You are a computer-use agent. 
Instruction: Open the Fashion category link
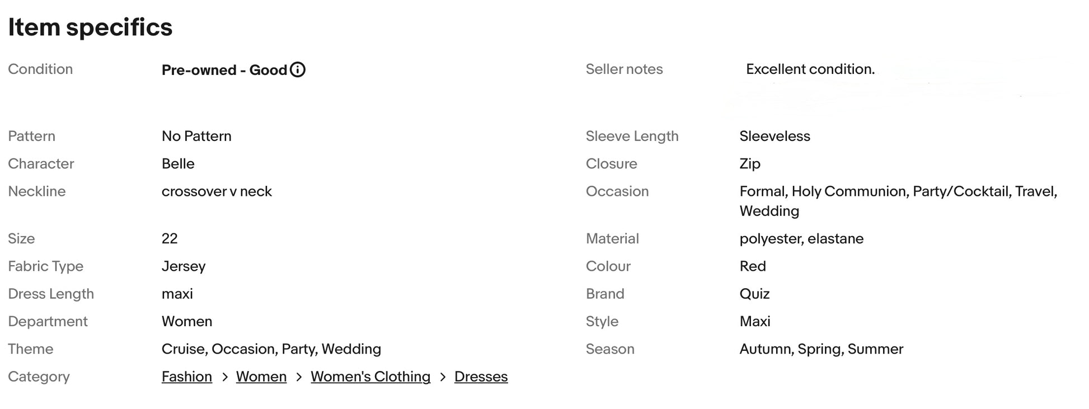(x=187, y=377)
